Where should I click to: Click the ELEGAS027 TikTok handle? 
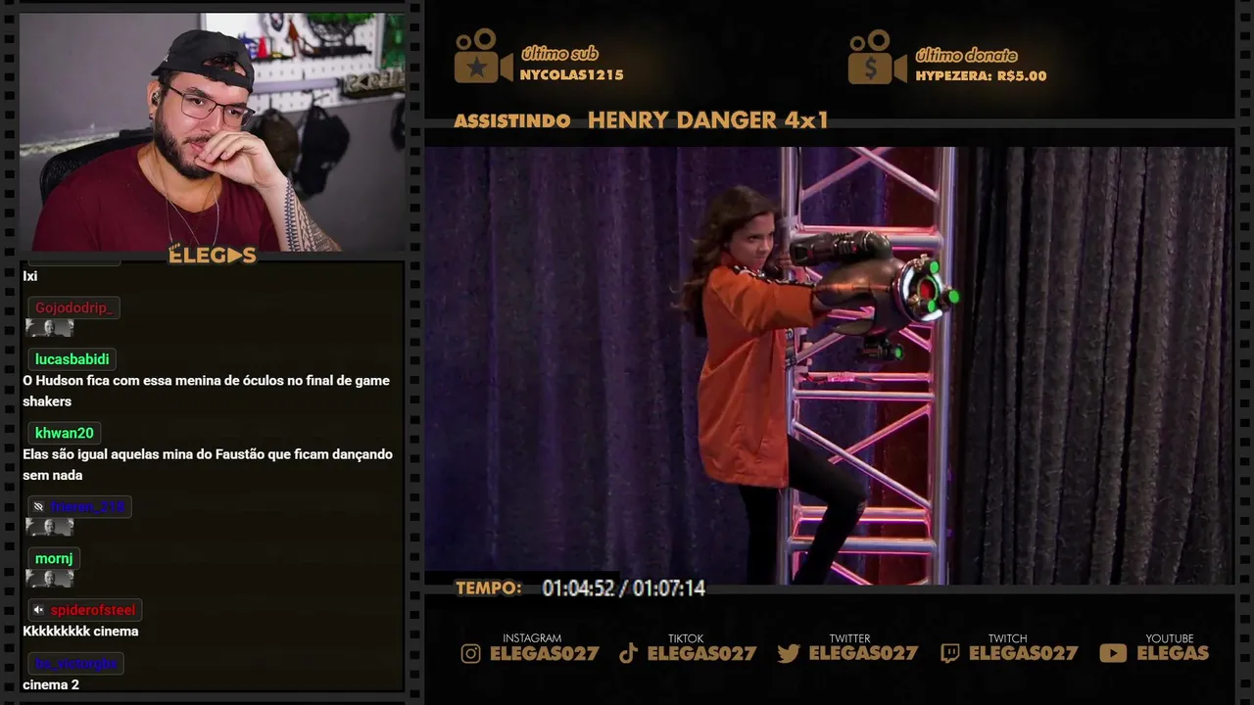(701, 653)
